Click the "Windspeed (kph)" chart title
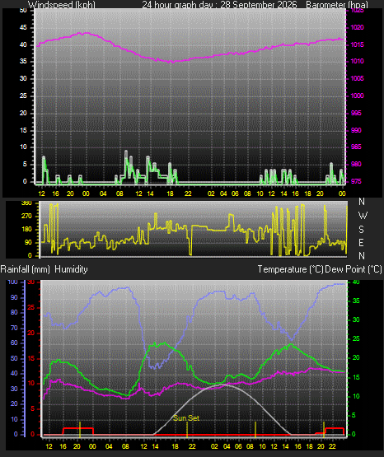 click(x=62, y=5)
